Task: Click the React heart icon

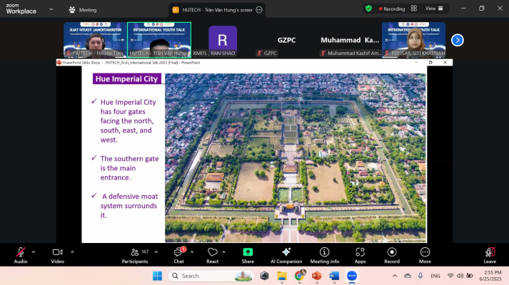Action: (x=212, y=253)
